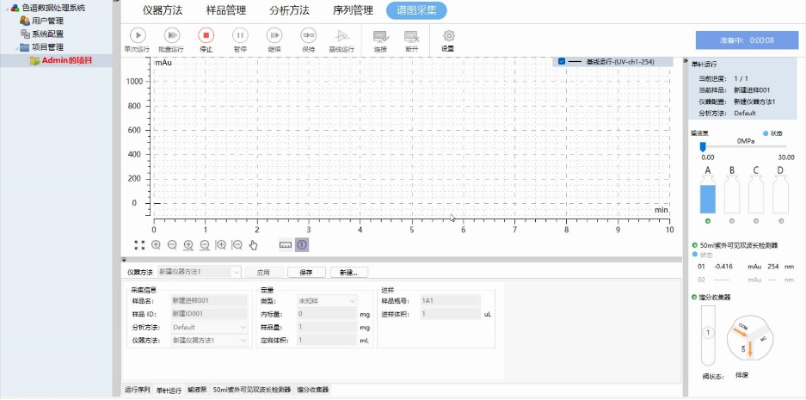This screenshot has height=400, width=806.
Task: Click the 新建... button
Action: (x=349, y=273)
